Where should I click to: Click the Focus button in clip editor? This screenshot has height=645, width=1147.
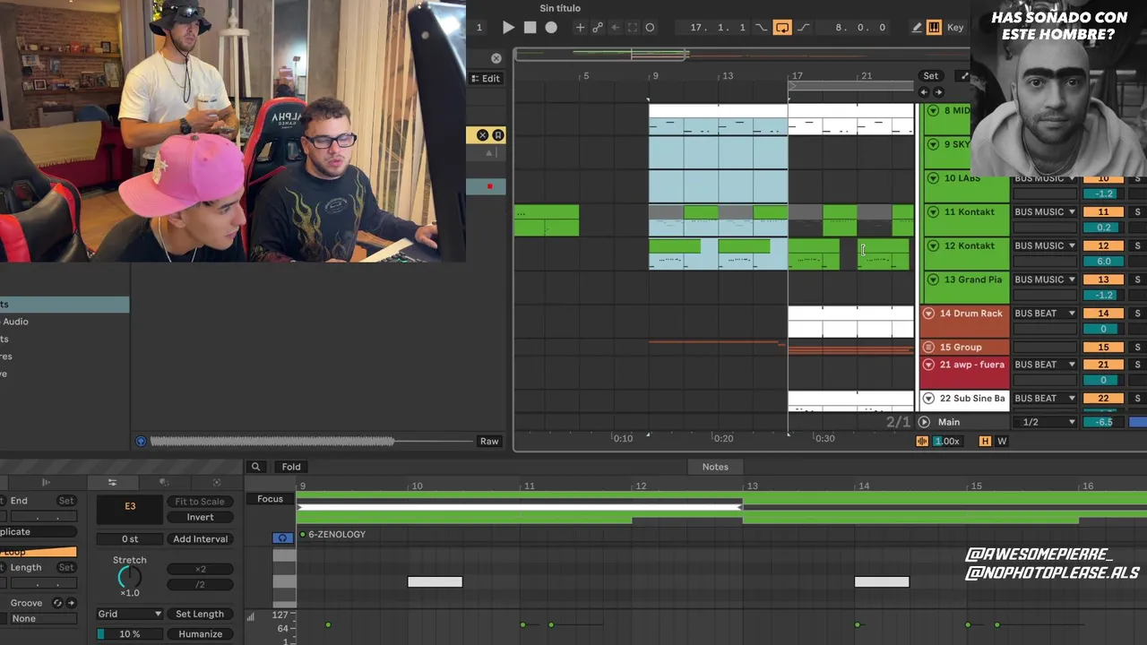pos(270,499)
